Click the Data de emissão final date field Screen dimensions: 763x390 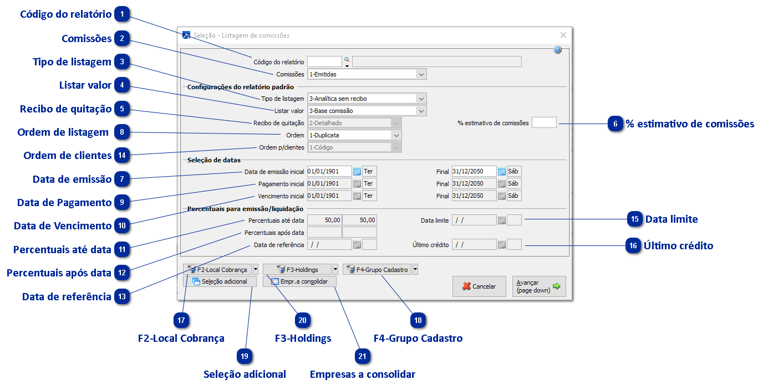tap(474, 171)
